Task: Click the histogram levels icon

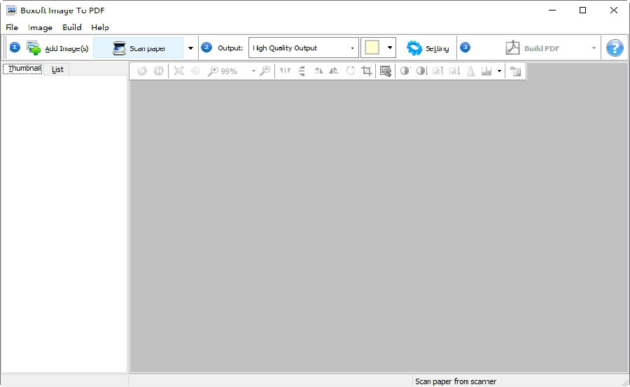Action: (486, 71)
